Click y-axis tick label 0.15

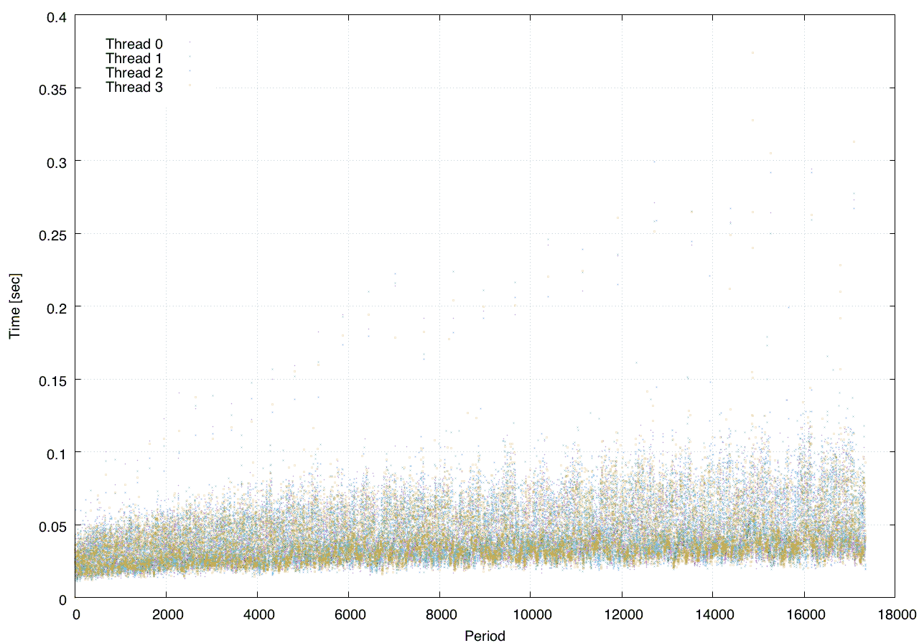[x=53, y=380]
